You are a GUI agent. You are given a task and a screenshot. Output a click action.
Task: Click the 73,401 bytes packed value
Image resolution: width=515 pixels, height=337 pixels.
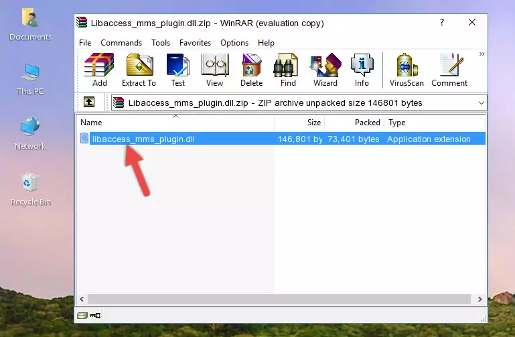click(354, 139)
